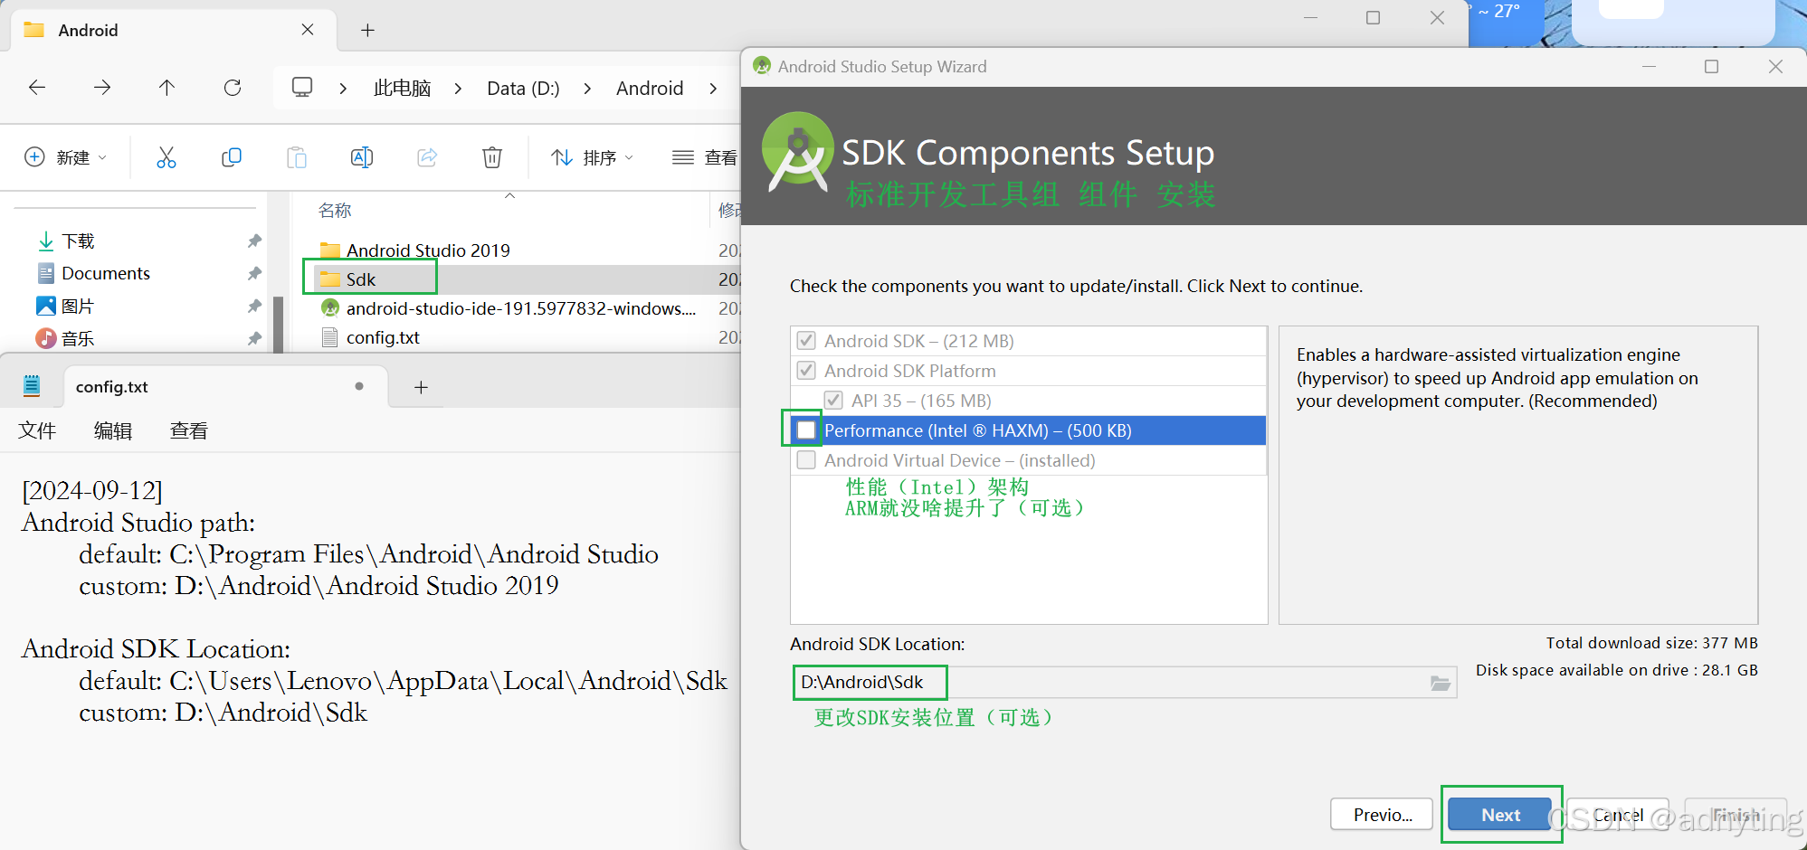Click the Notepad app icon beside config.txt tab

[32, 386]
